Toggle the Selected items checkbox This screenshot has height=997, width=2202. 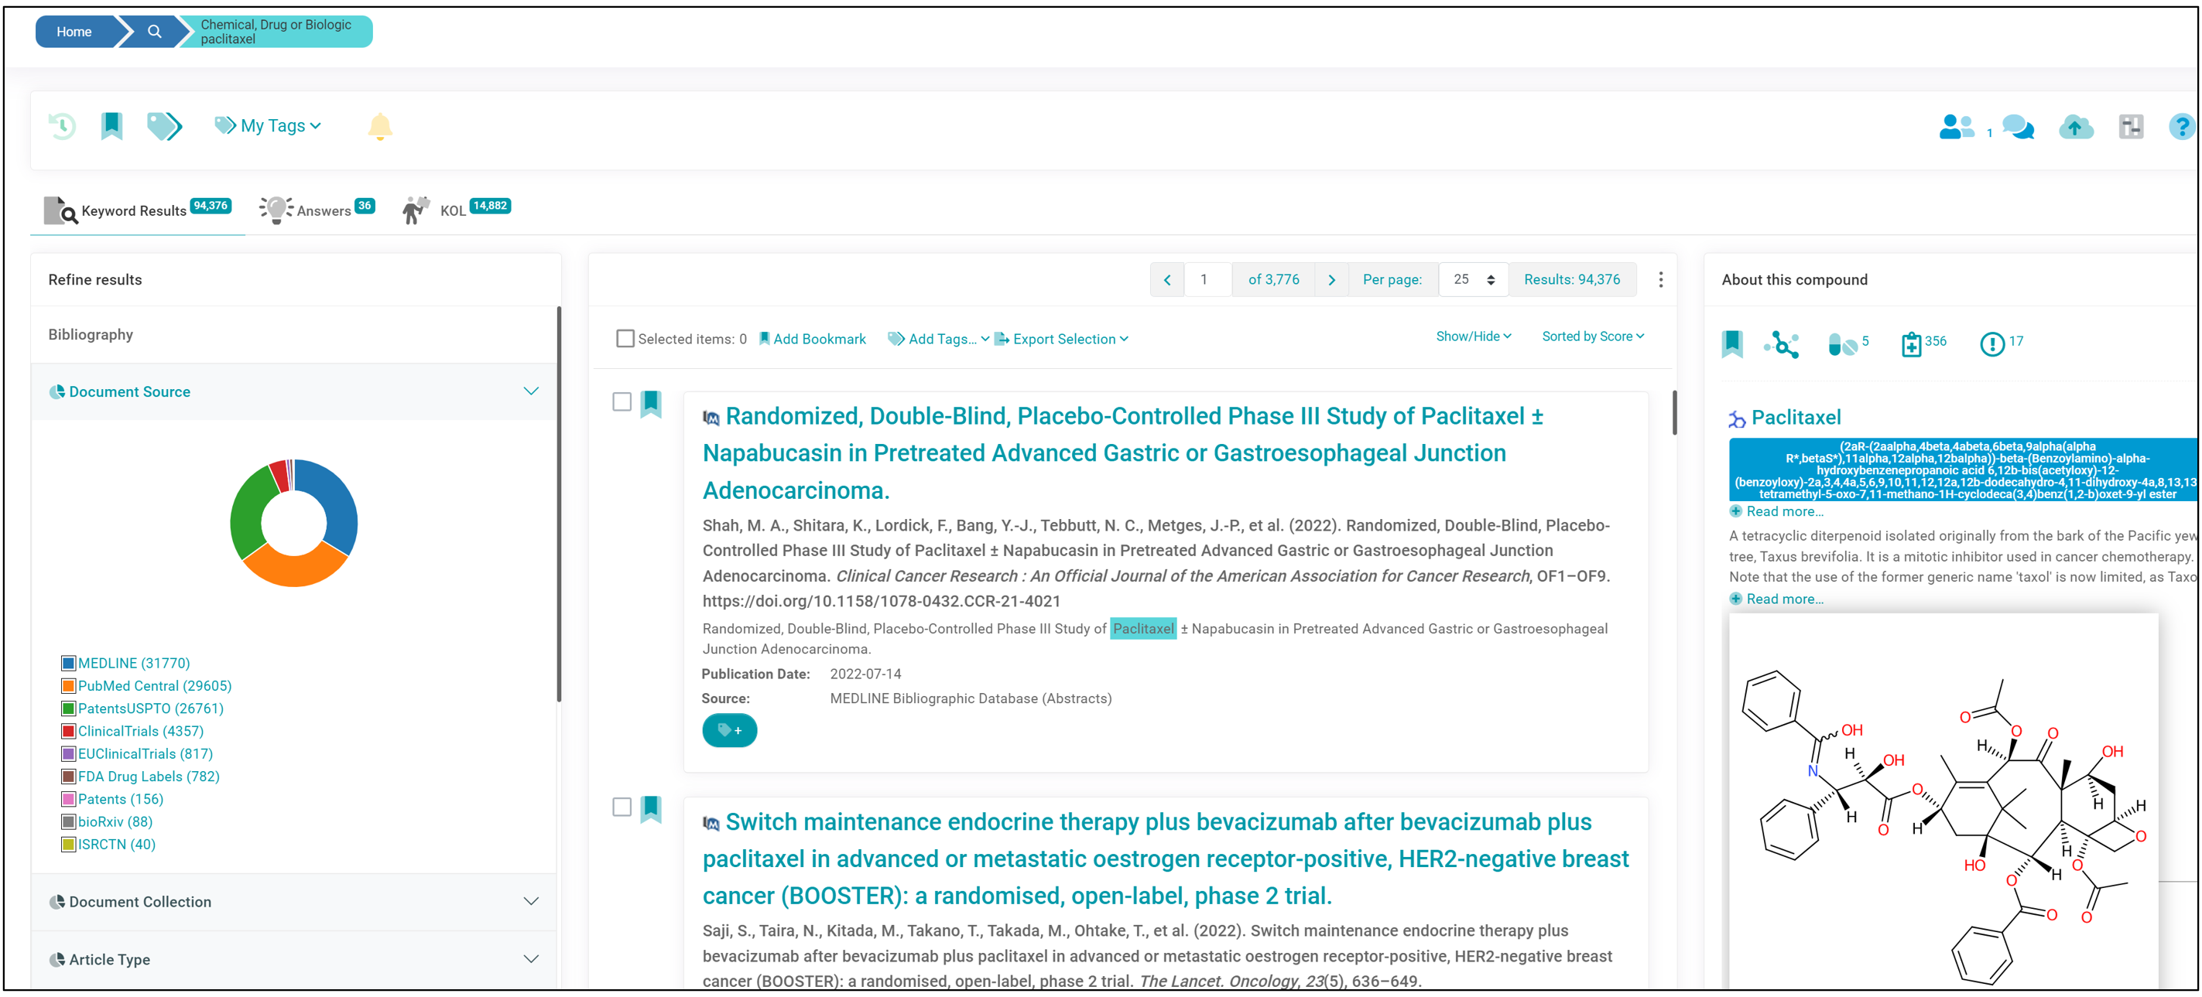pyautogui.click(x=625, y=340)
